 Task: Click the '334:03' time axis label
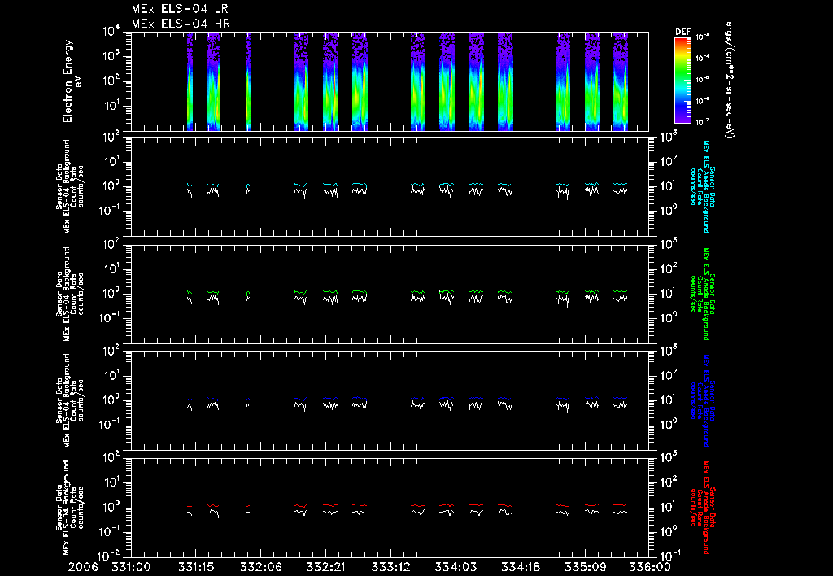coord(456,567)
